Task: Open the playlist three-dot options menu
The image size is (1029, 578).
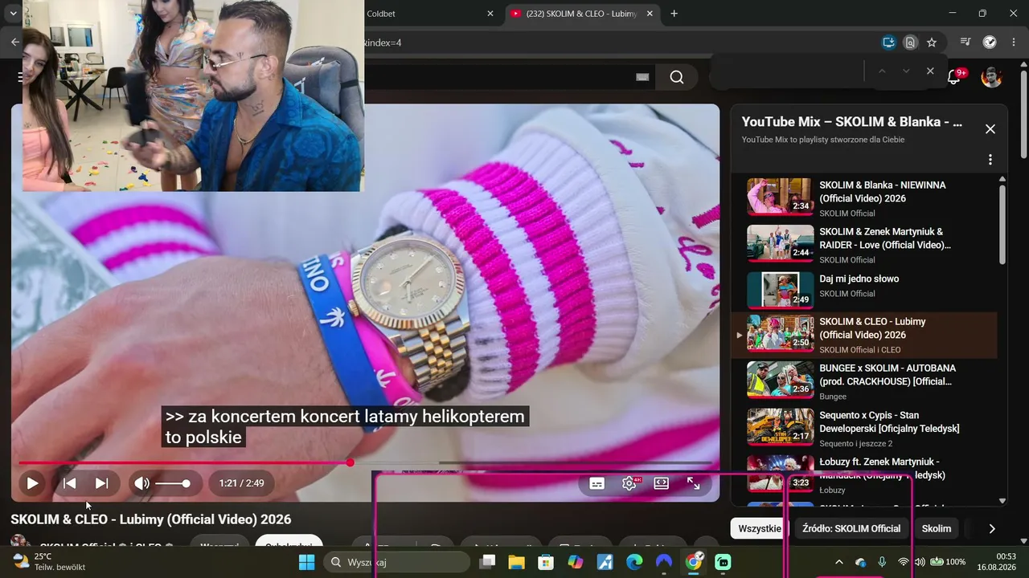Action: (990, 160)
